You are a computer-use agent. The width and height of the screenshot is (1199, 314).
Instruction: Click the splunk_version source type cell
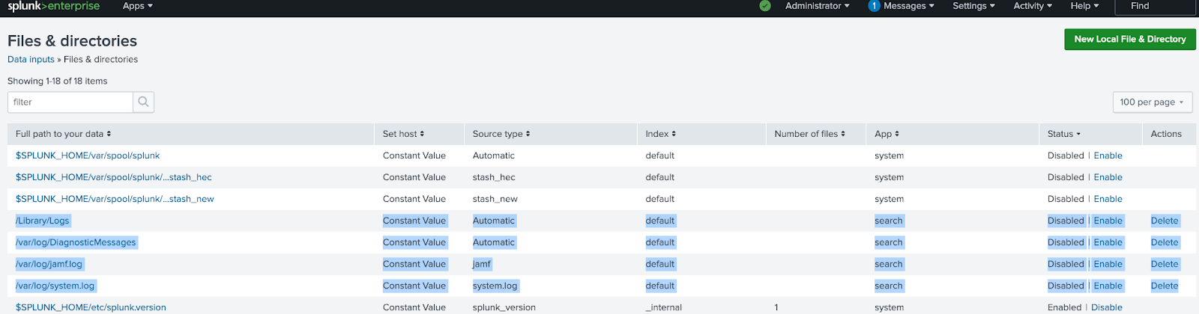[x=504, y=307]
